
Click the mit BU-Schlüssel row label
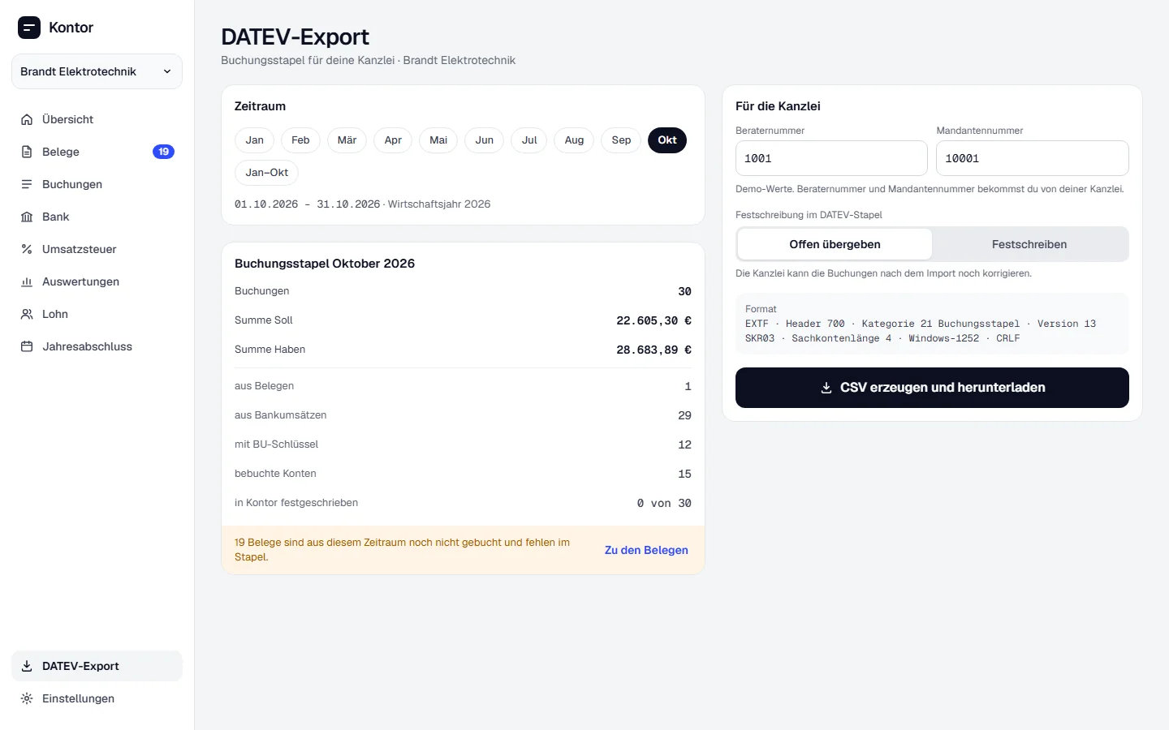point(276,444)
